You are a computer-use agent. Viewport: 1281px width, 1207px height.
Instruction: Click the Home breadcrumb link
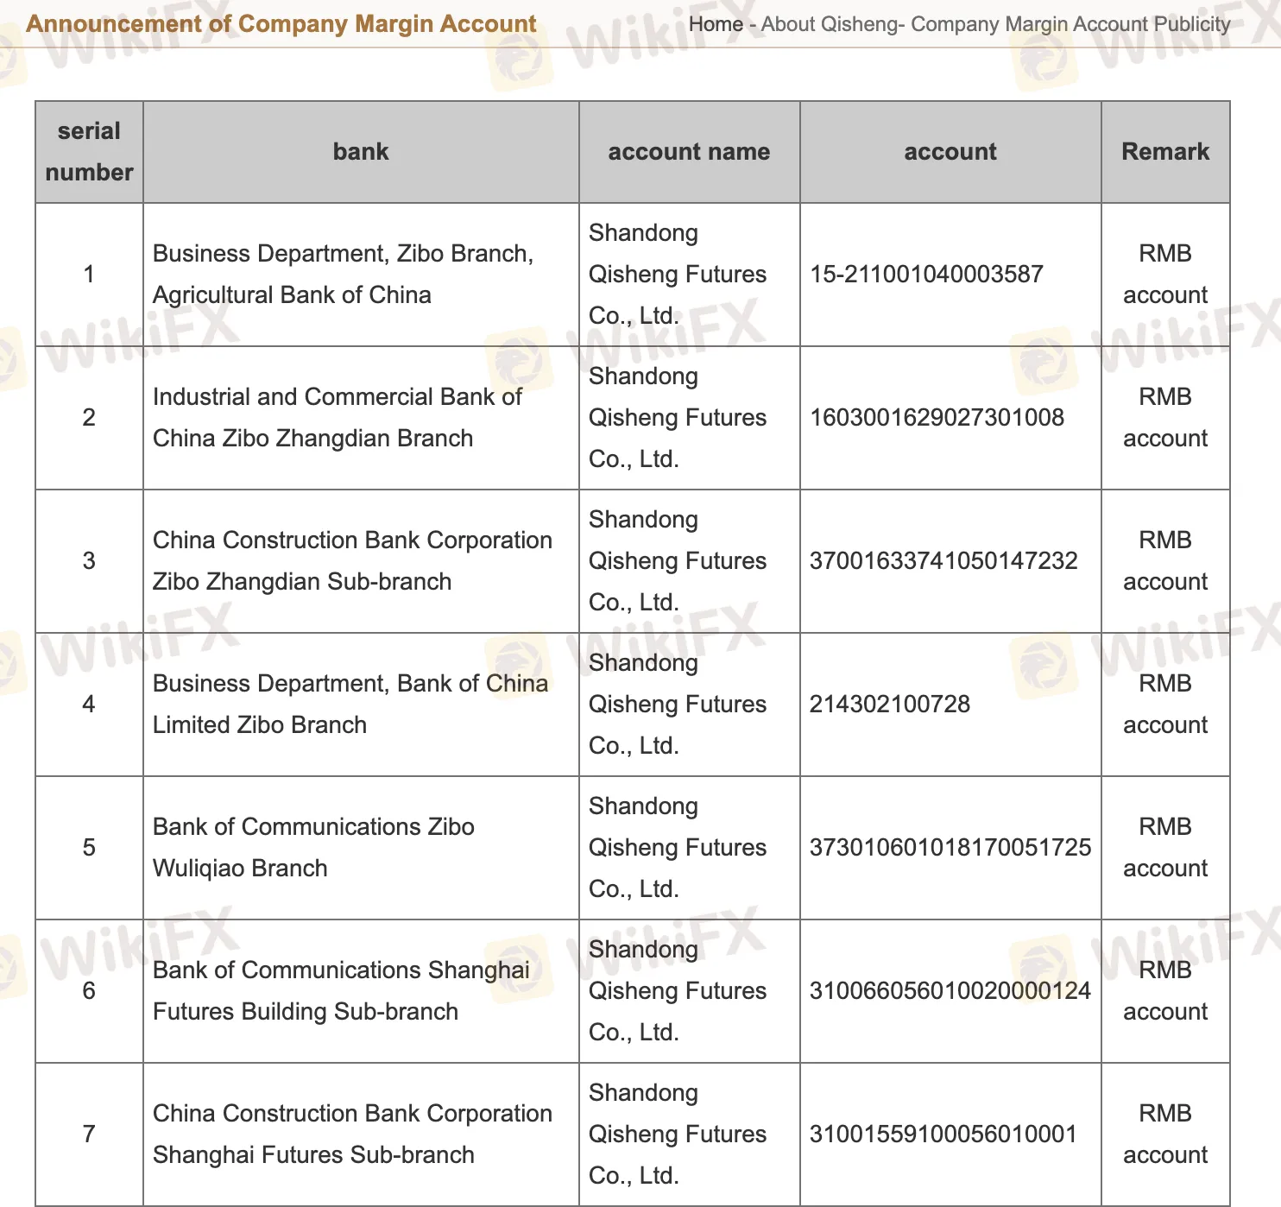[715, 24]
